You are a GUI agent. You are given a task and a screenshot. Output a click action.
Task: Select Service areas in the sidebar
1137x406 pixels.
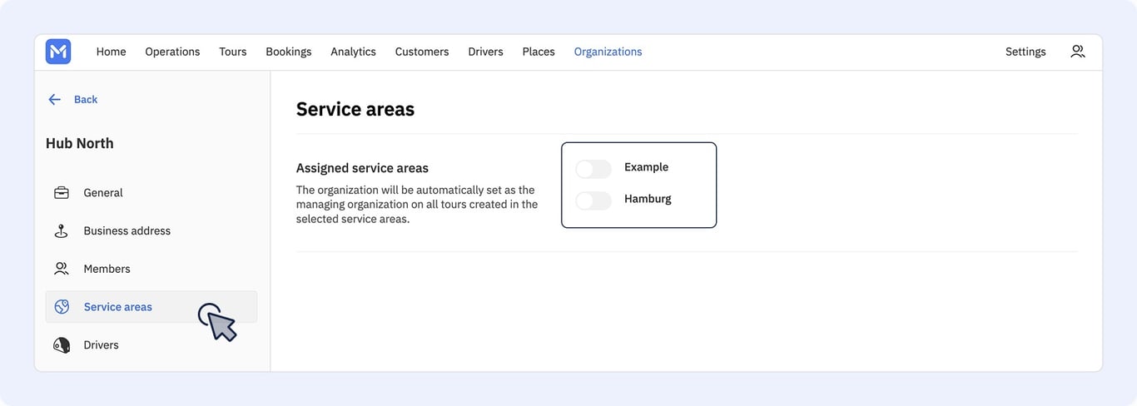point(151,307)
